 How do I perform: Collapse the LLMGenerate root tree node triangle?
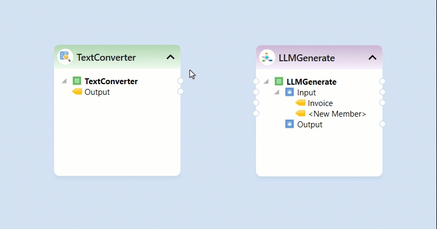tap(266, 81)
